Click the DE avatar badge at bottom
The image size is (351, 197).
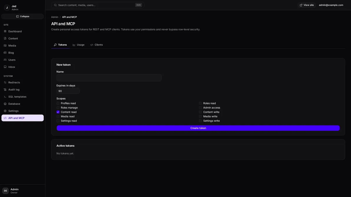[5, 191]
